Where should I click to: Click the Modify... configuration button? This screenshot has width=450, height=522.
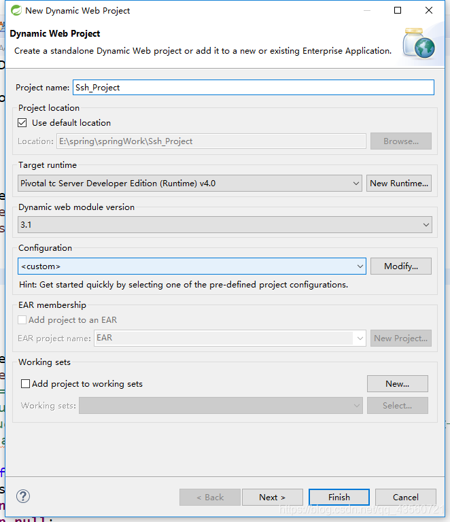401,266
